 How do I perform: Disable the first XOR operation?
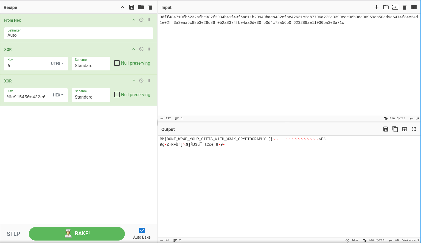pyautogui.click(x=141, y=49)
